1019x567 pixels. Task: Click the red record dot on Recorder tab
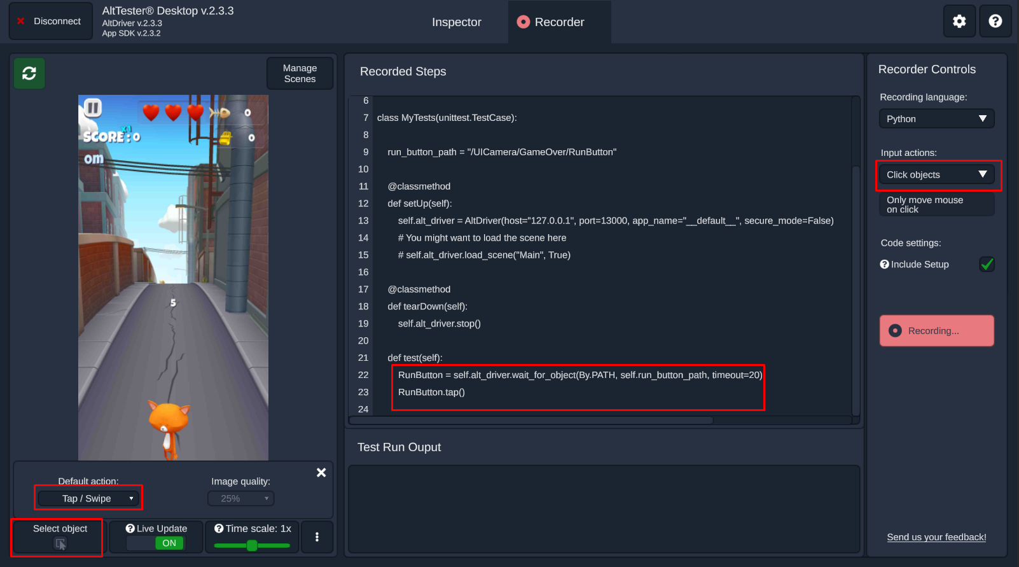[x=523, y=22]
